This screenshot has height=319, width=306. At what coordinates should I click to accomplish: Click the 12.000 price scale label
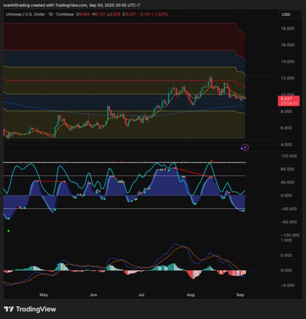[287, 78]
